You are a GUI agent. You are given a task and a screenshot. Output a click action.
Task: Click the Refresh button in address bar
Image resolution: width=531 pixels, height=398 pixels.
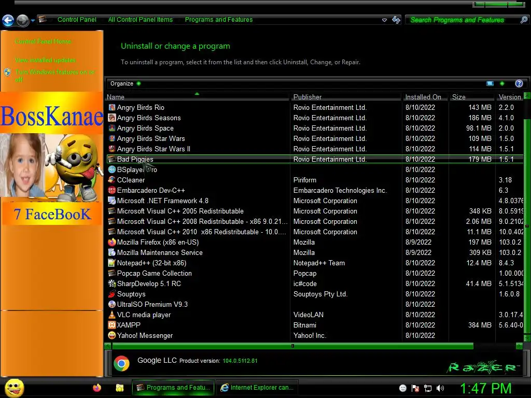click(x=396, y=20)
